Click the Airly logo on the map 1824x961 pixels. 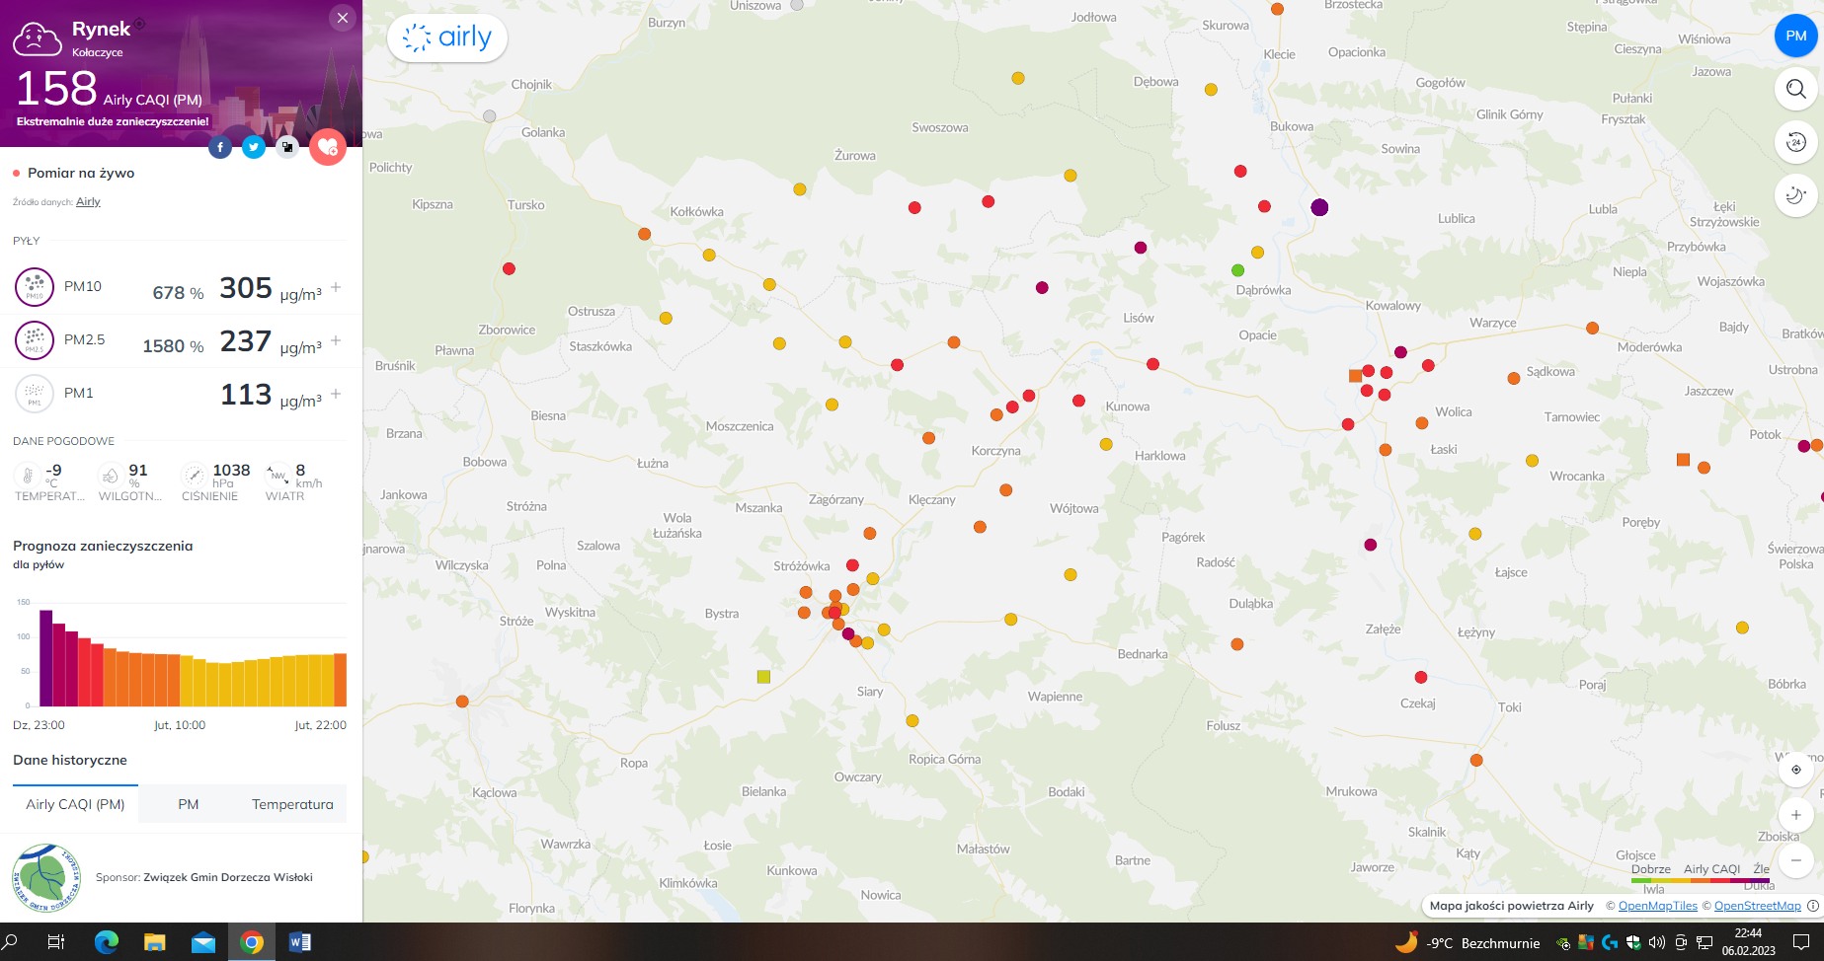pos(447,37)
